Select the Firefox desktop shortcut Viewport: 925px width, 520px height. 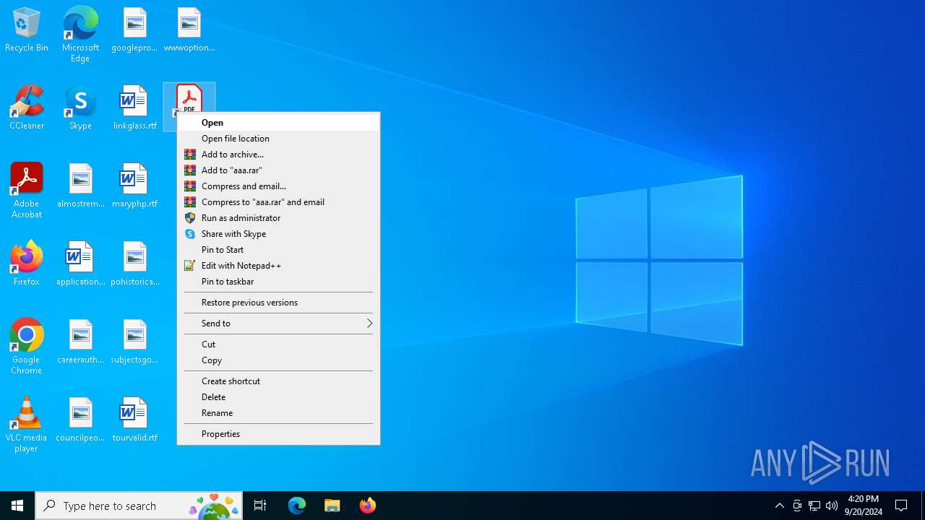pyautogui.click(x=27, y=264)
